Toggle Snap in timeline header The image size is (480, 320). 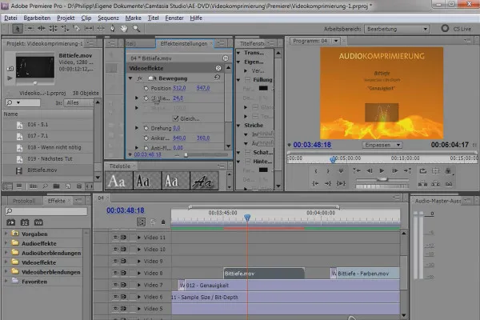141,222
